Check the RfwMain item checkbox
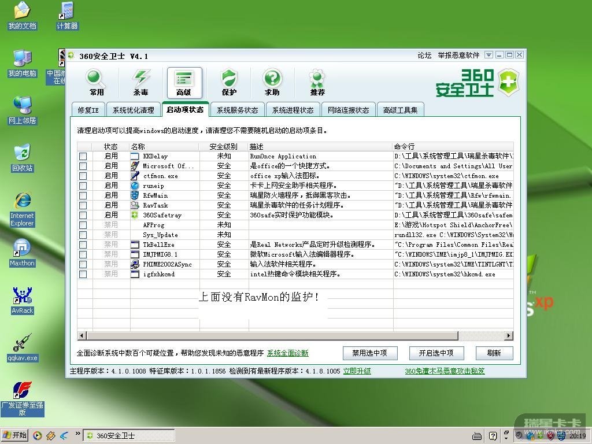 83,195
